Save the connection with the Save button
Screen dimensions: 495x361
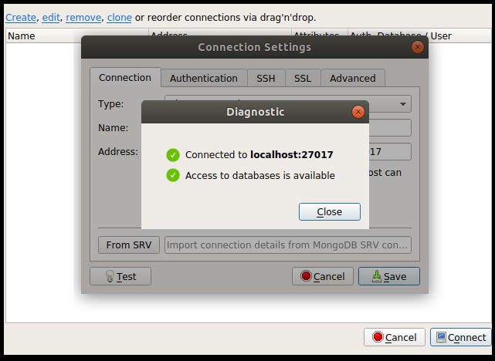389,276
